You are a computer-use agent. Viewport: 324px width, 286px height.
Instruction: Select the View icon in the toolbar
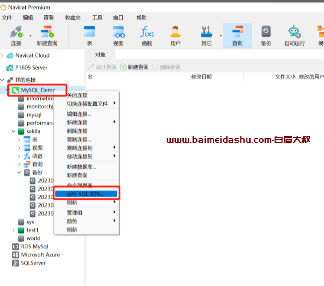click(118, 31)
